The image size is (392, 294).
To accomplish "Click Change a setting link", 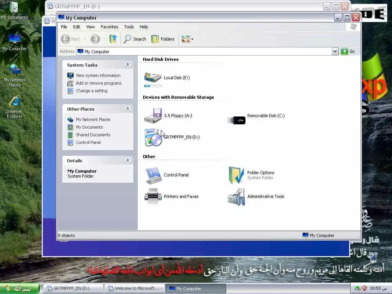I will coord(91,91).
